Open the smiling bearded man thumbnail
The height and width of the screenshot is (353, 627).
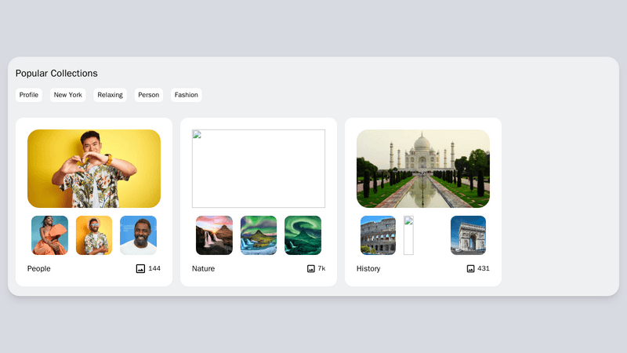(x=138, y=235)
